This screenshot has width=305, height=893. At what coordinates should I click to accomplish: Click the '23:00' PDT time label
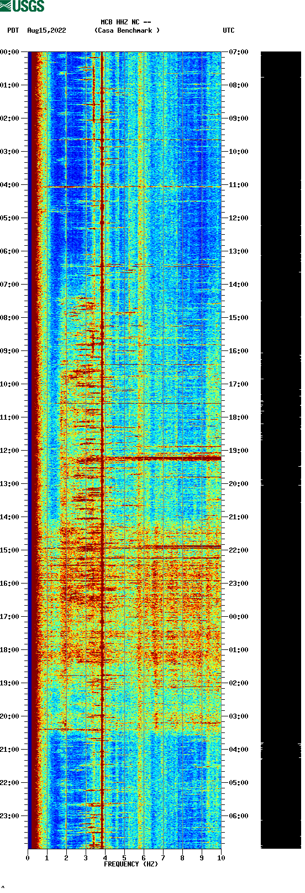pos(9,816)
